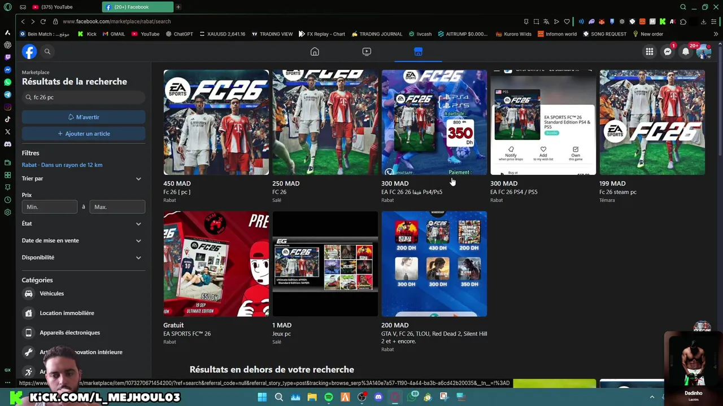
Task: Open Opera extensions puzzle icon
Action: [683, 21]
